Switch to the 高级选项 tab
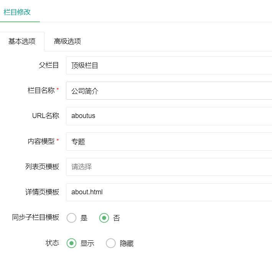 (x=67, y=41)
